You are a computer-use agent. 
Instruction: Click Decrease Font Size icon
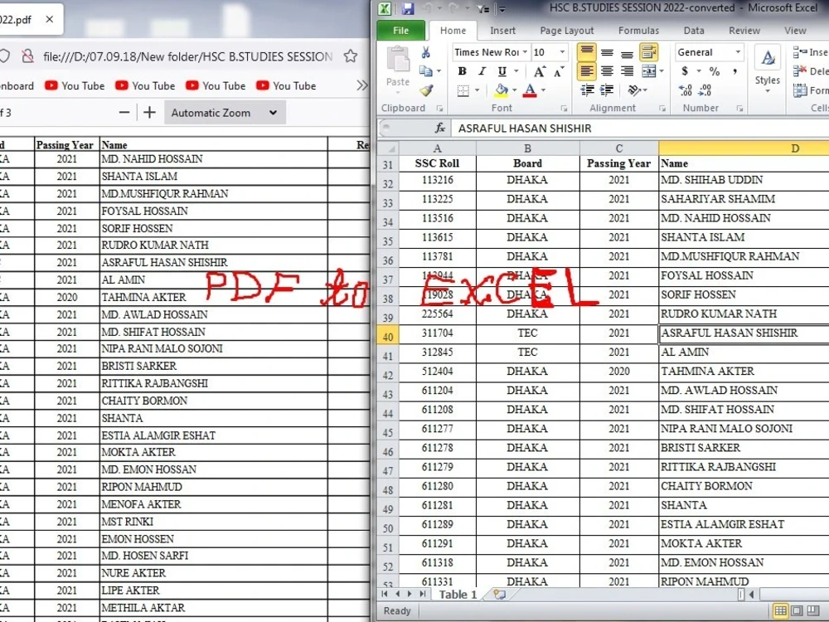[x=559, y=71]
